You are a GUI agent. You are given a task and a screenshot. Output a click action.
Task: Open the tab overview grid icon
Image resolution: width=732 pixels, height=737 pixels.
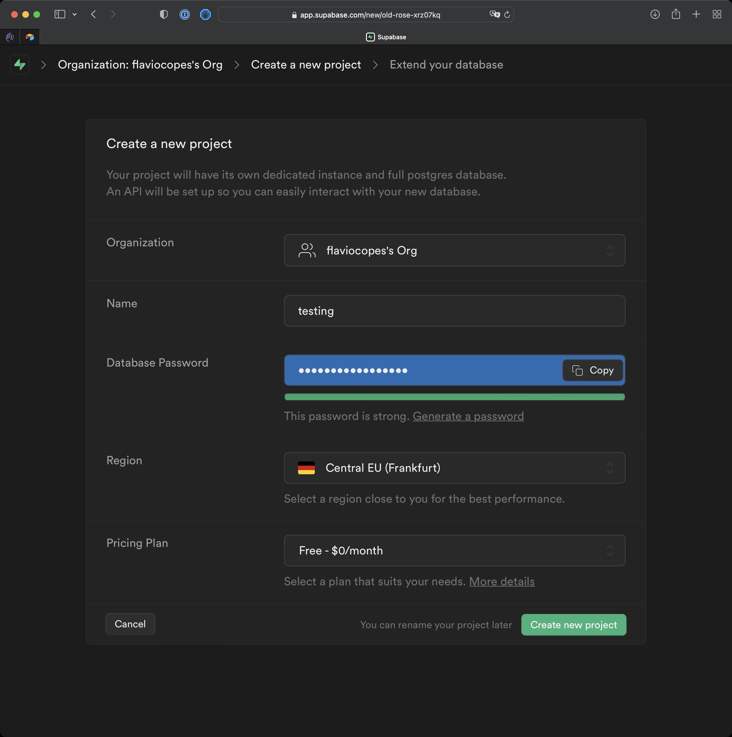click(717, 14)
